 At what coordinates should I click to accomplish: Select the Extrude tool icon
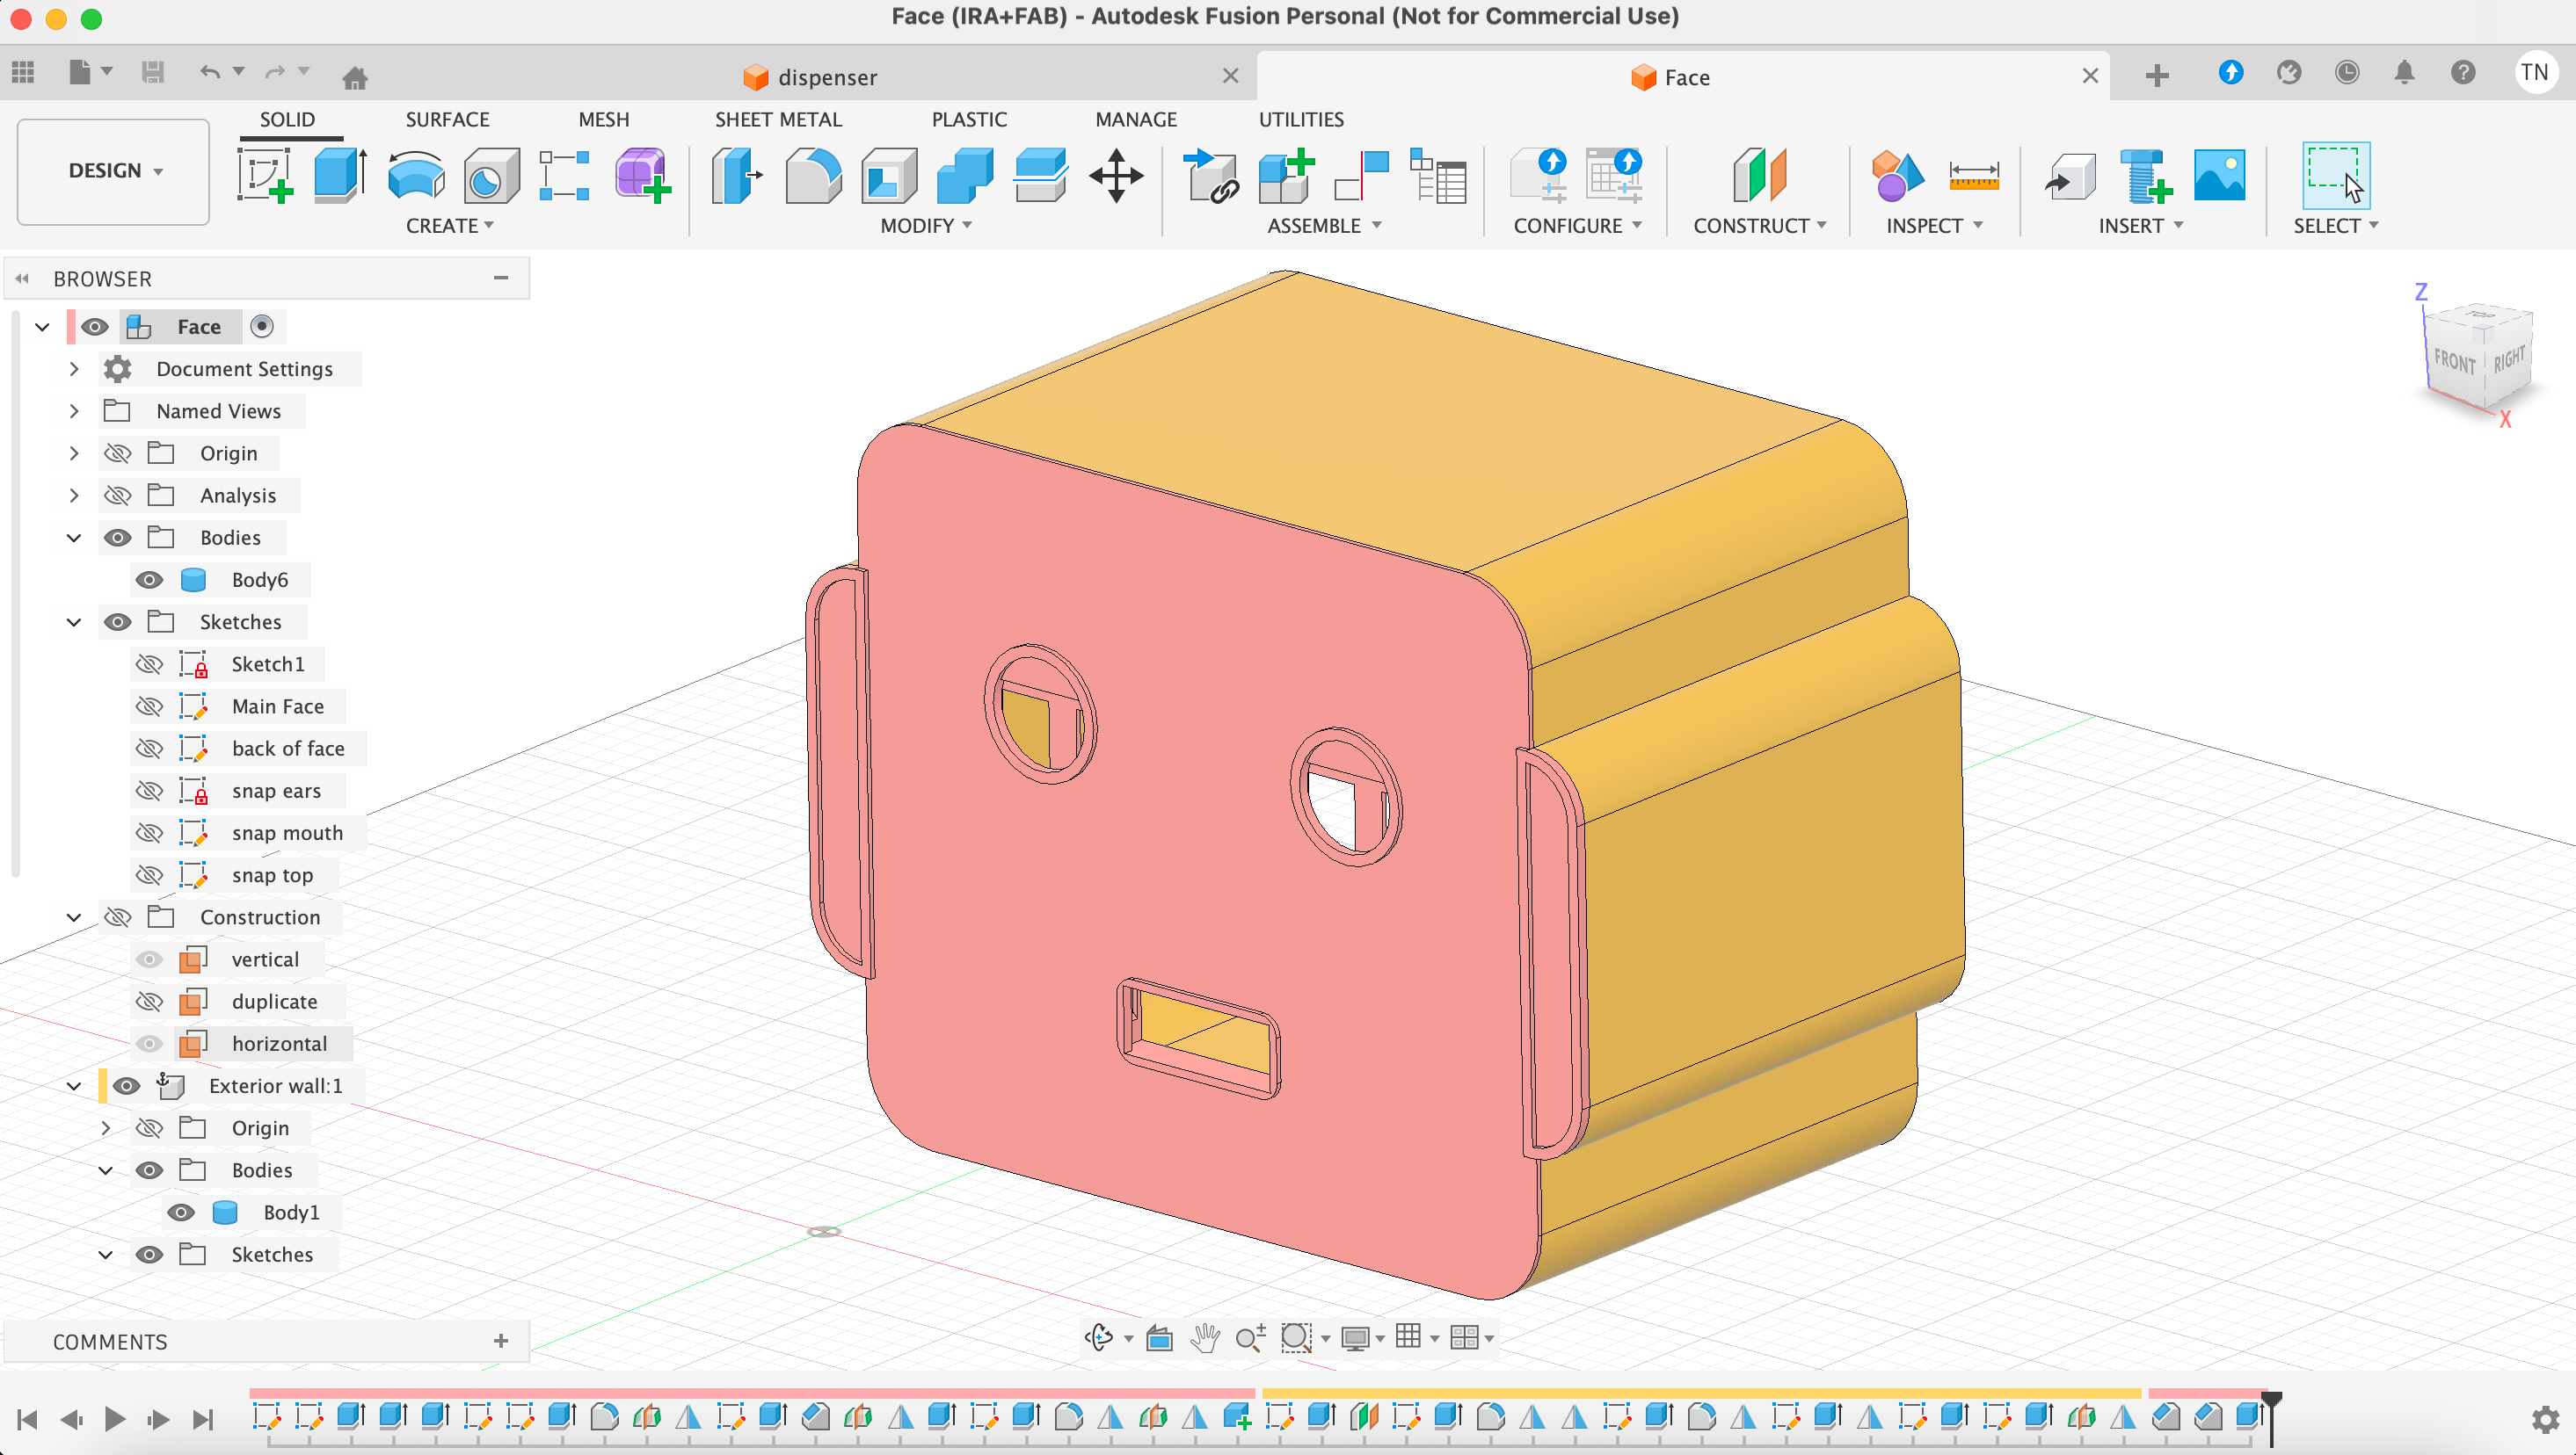click(x=339, y=176)
